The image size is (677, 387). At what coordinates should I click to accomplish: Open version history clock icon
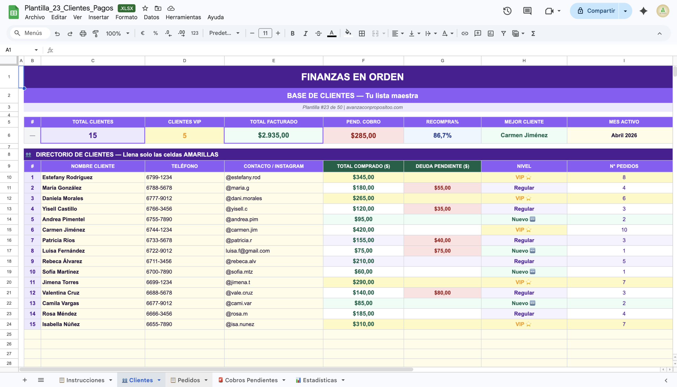(507, 11)
